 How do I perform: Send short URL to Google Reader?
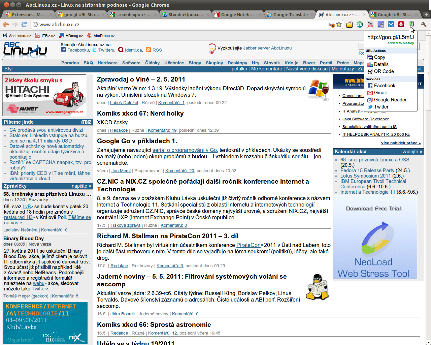click(x=390, y=100)
